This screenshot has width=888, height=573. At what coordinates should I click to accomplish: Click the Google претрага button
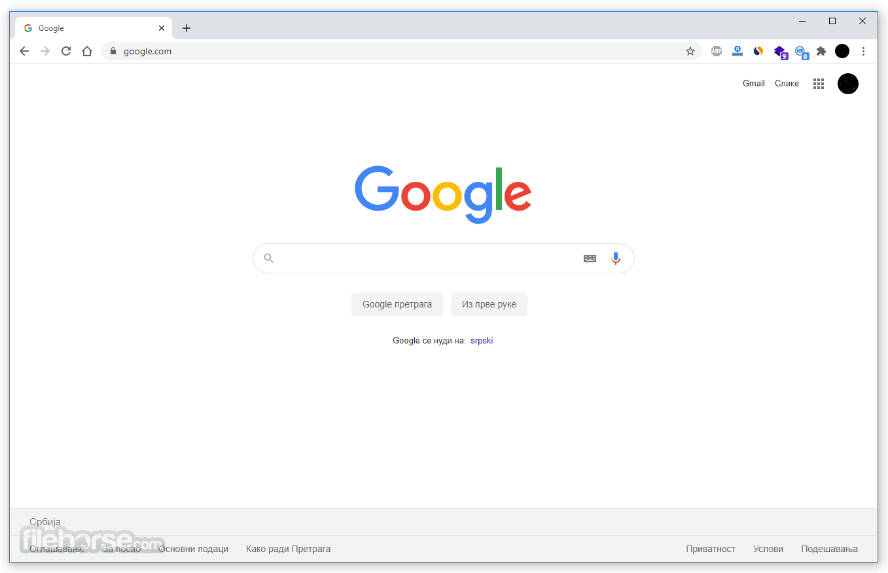[397, 304]
